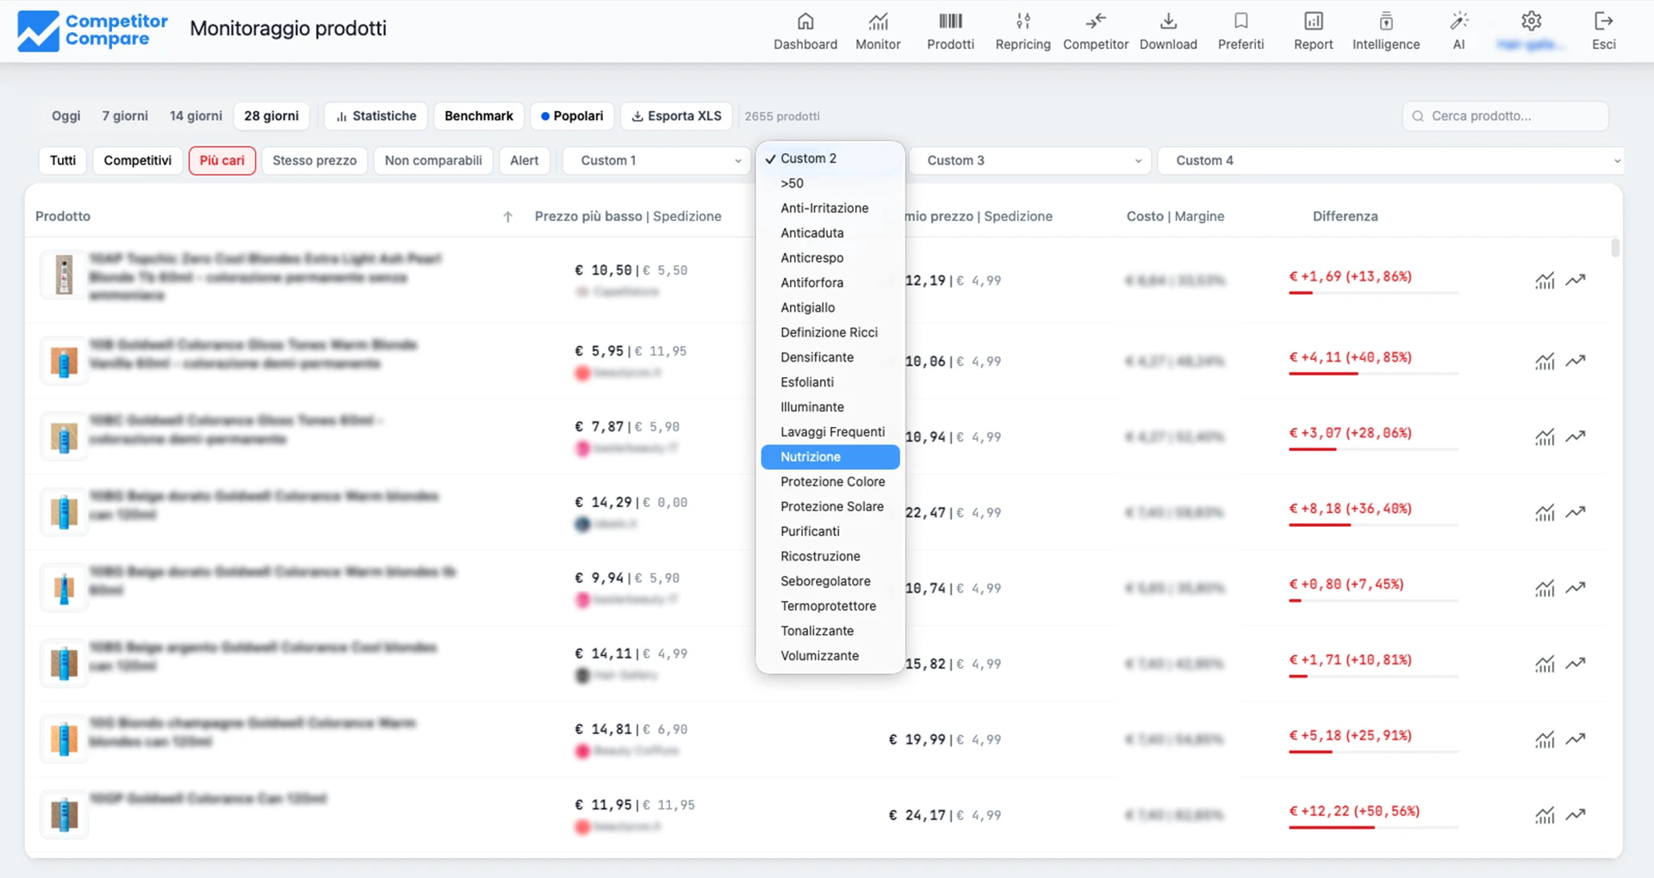The image size is (1654, 878).
Task: Open the Custom 1 dropdown
Action: (x=656, y=161)
